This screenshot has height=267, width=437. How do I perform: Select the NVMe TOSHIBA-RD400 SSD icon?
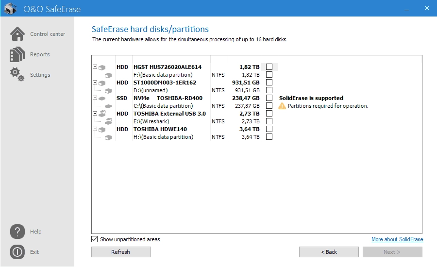(102, 99)
